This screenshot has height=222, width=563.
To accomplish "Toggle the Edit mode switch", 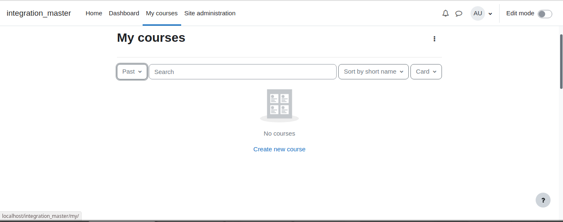I will [545, 14].
